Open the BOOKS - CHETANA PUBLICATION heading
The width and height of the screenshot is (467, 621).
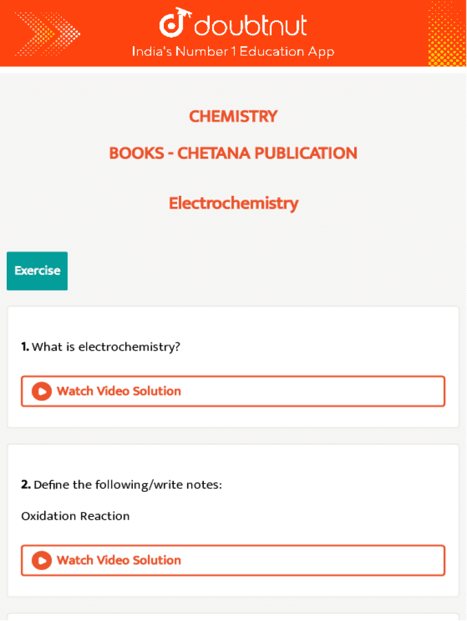233,153
